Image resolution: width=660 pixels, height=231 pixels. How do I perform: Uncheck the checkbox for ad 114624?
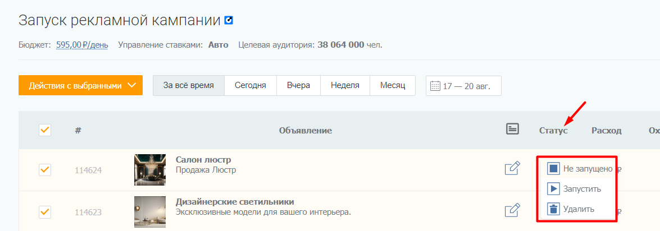(45, 169)
